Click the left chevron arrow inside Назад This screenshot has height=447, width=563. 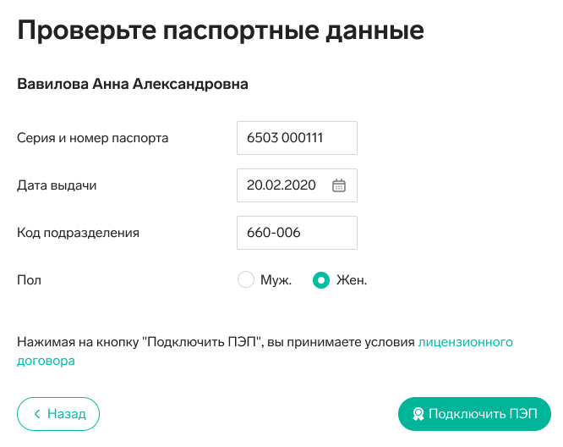pos(36,414)
